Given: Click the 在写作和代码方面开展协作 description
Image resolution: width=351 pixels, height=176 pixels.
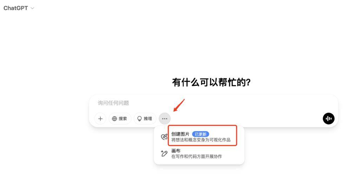Looking at the screenshot, I should (197, 156).
